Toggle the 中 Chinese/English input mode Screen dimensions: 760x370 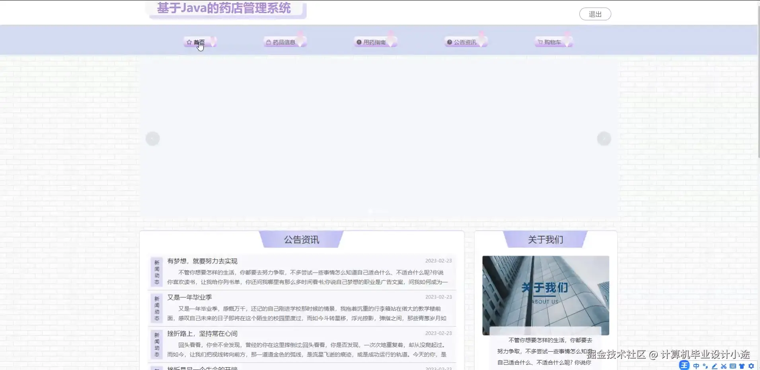[x=696, y=366]
